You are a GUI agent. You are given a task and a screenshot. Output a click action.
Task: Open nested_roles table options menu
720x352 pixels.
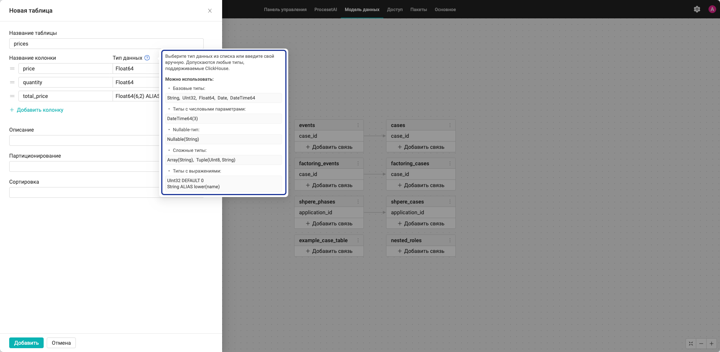[450, 240]
